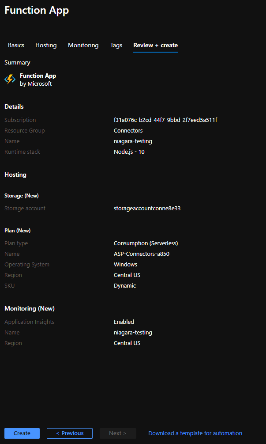Click the Consumption (Serverless) plan type
Screen dimensions: 266x444
pos(146,243)
